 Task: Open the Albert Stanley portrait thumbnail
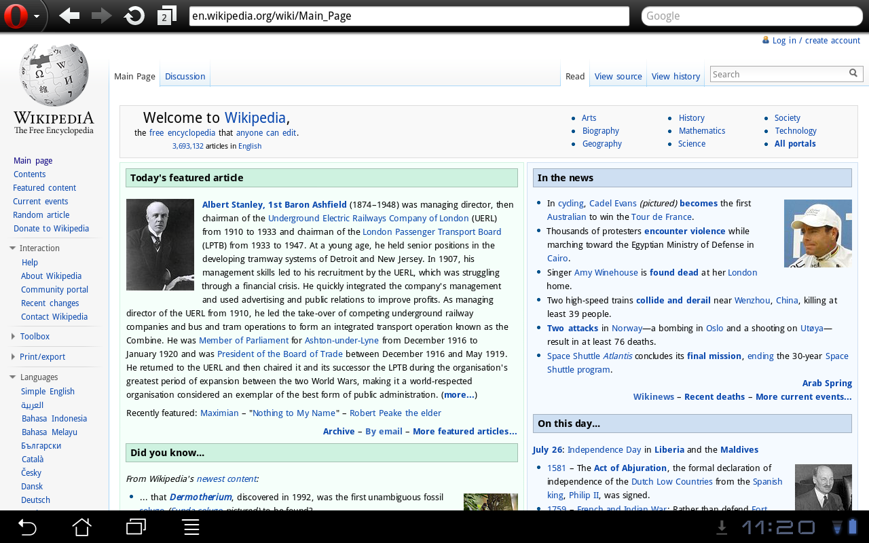(160, 244)
